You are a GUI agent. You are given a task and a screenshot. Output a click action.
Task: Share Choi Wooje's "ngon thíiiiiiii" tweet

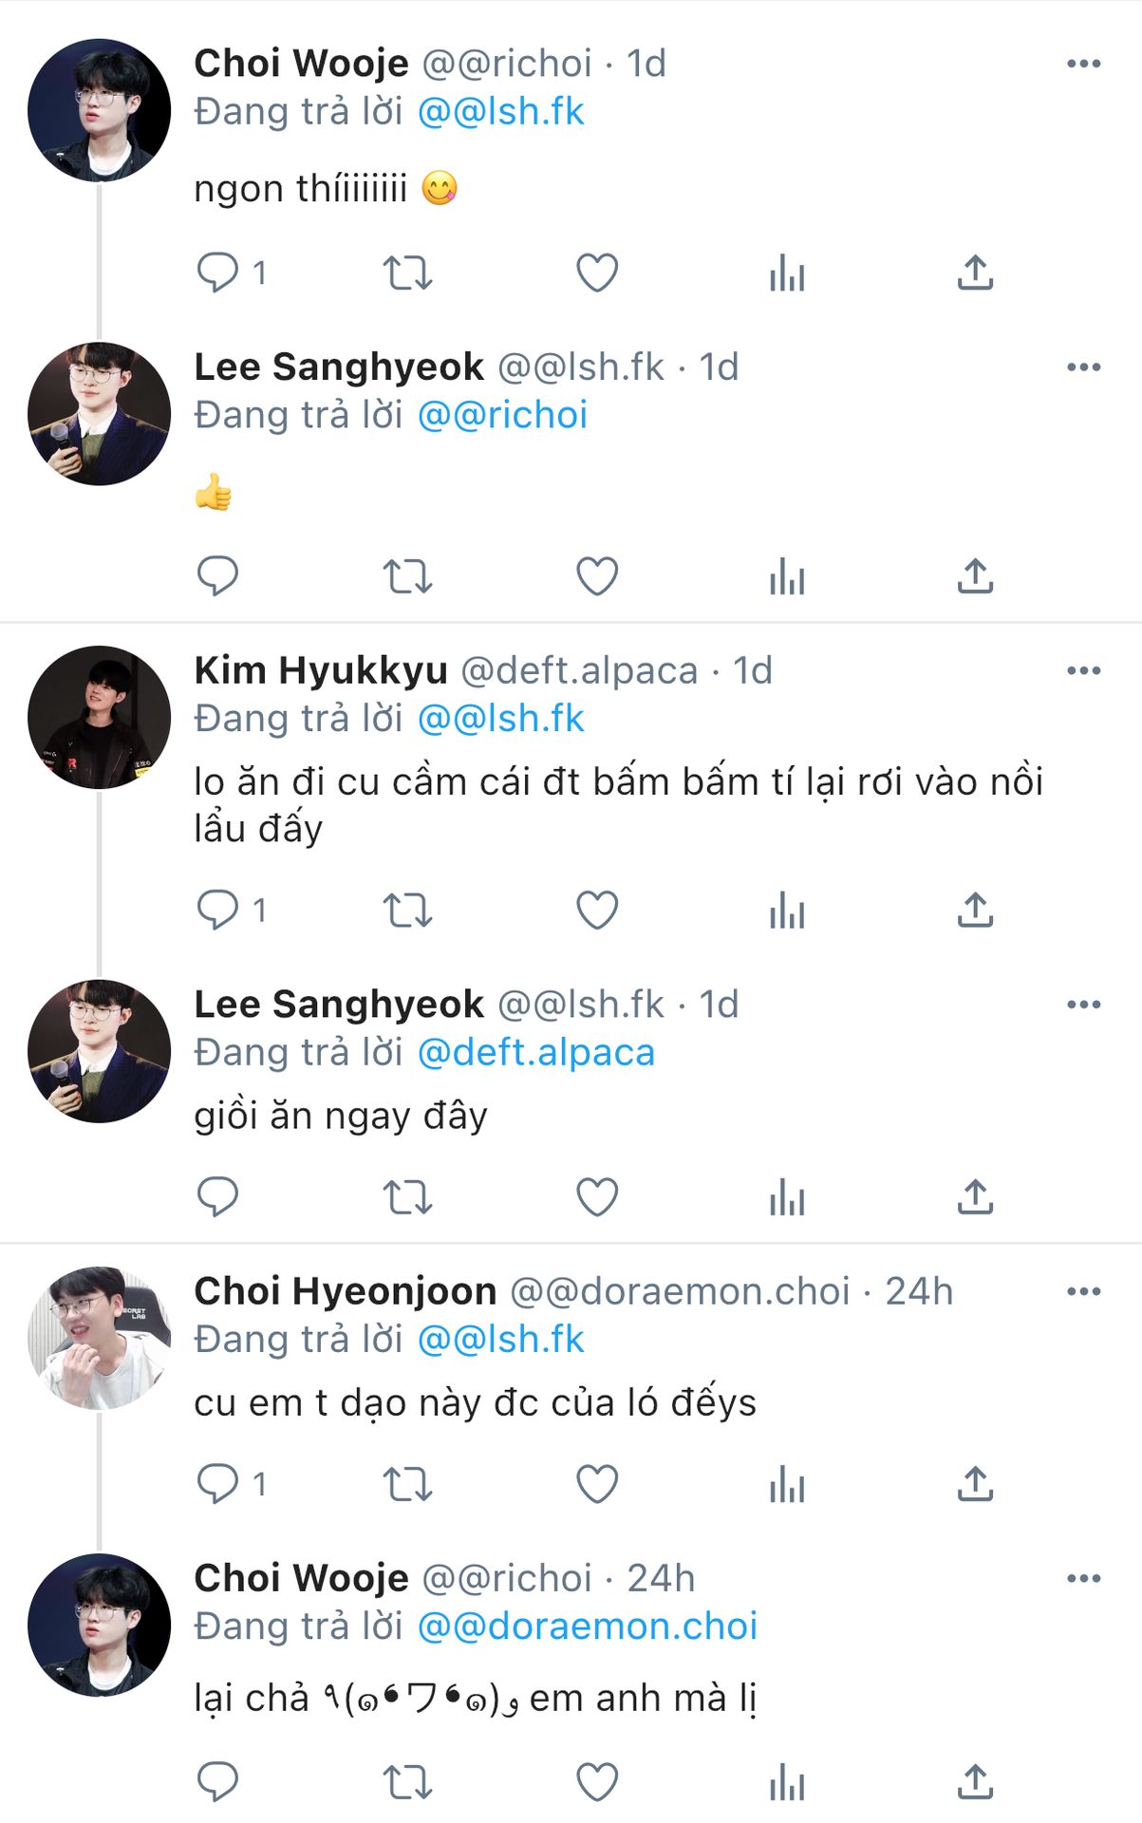pyautogui.click(x=975, y=273)
